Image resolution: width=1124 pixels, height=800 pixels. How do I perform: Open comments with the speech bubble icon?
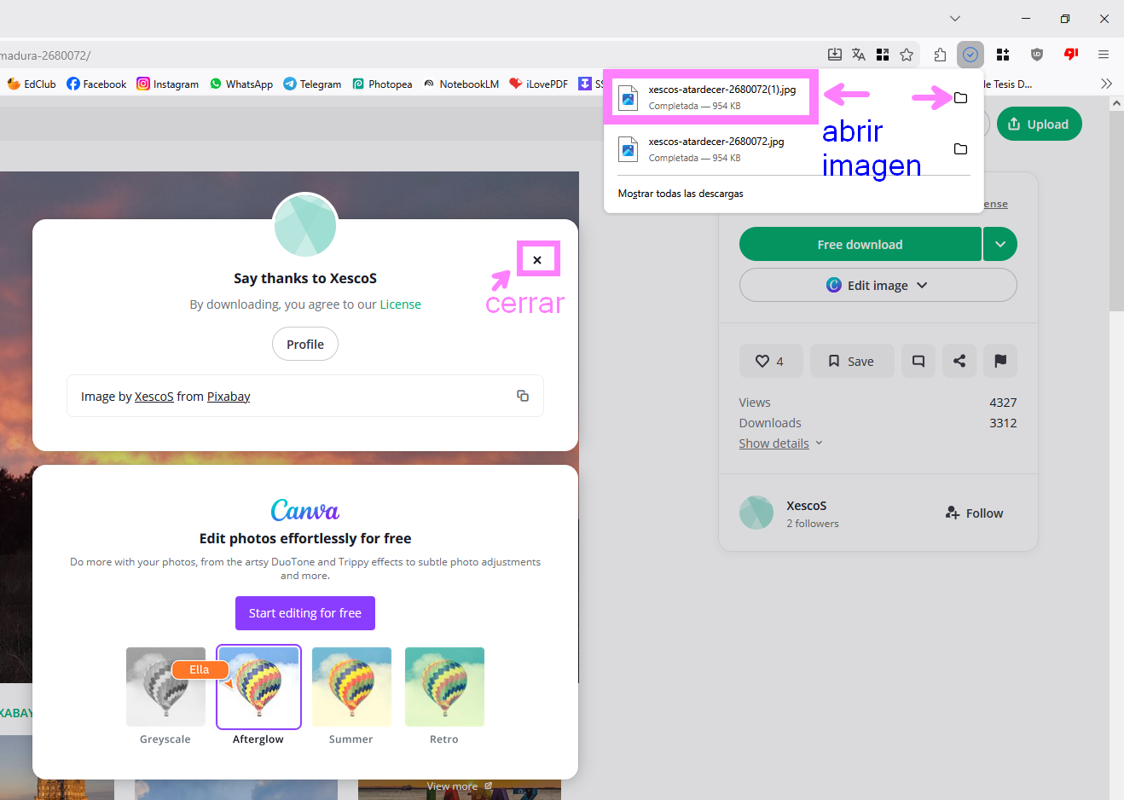click(x=918, y=361)
